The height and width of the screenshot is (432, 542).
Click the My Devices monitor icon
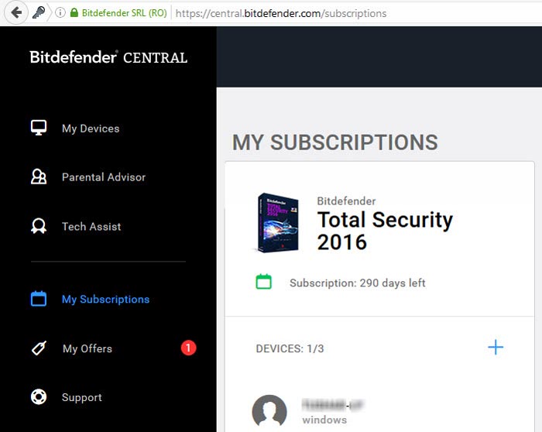[x=39, y=128]
